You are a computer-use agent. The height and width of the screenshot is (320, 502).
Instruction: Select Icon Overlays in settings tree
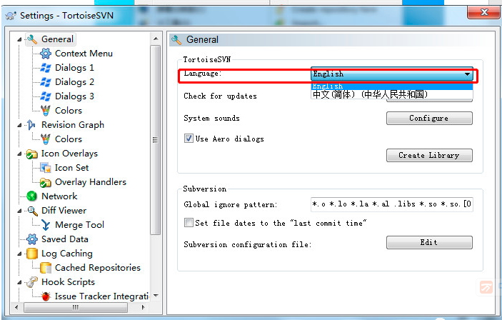(x=69, y=154)
